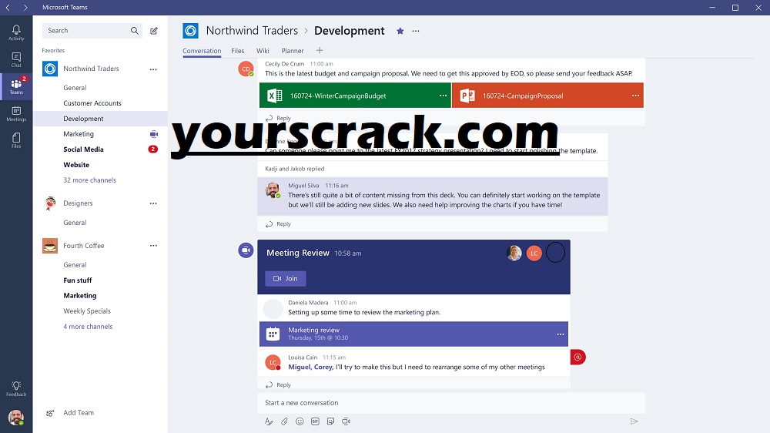Viewport: 770px width, 433px height.
Task: Open your profile avatar at bottom
Action: [x=16, y=418]
